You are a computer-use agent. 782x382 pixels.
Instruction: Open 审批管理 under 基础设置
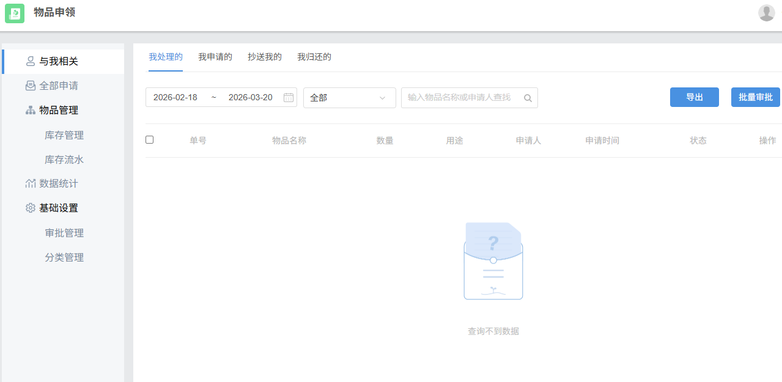(x=64, y=233)
